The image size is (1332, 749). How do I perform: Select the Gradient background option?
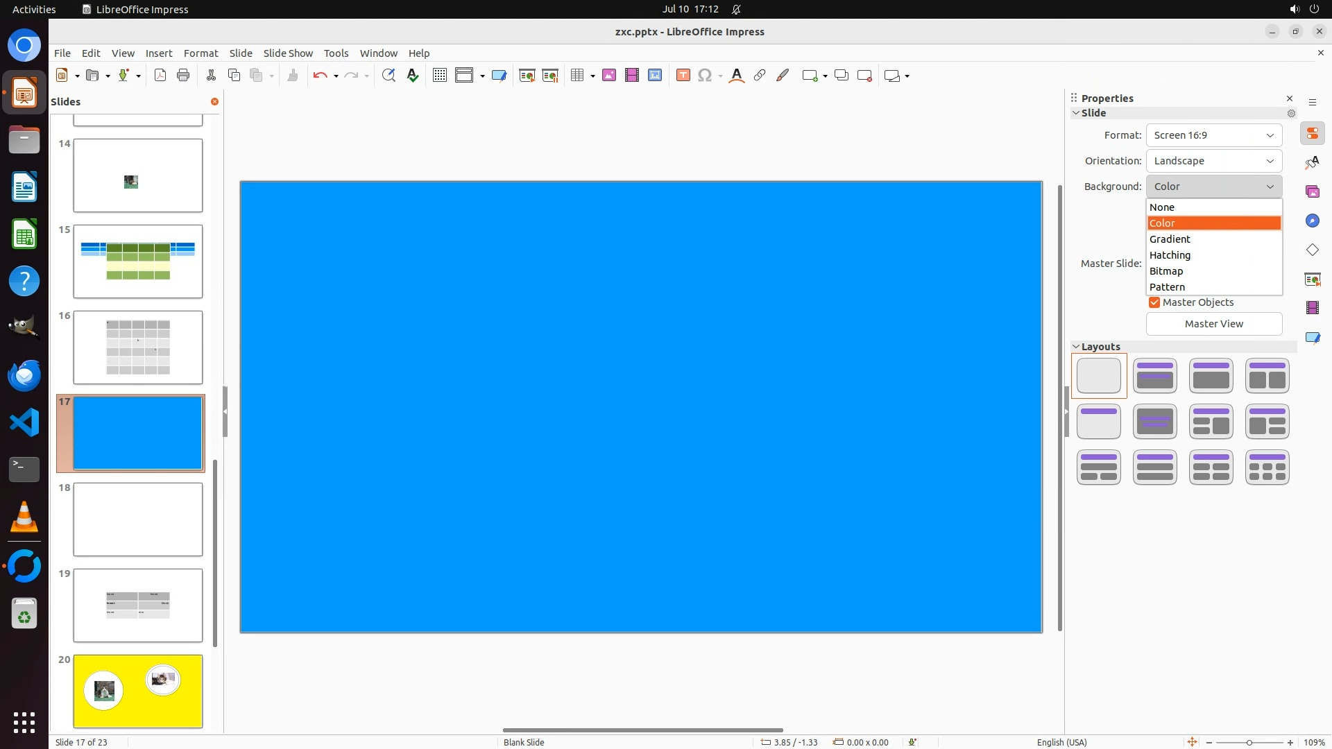pos(1170,239)
